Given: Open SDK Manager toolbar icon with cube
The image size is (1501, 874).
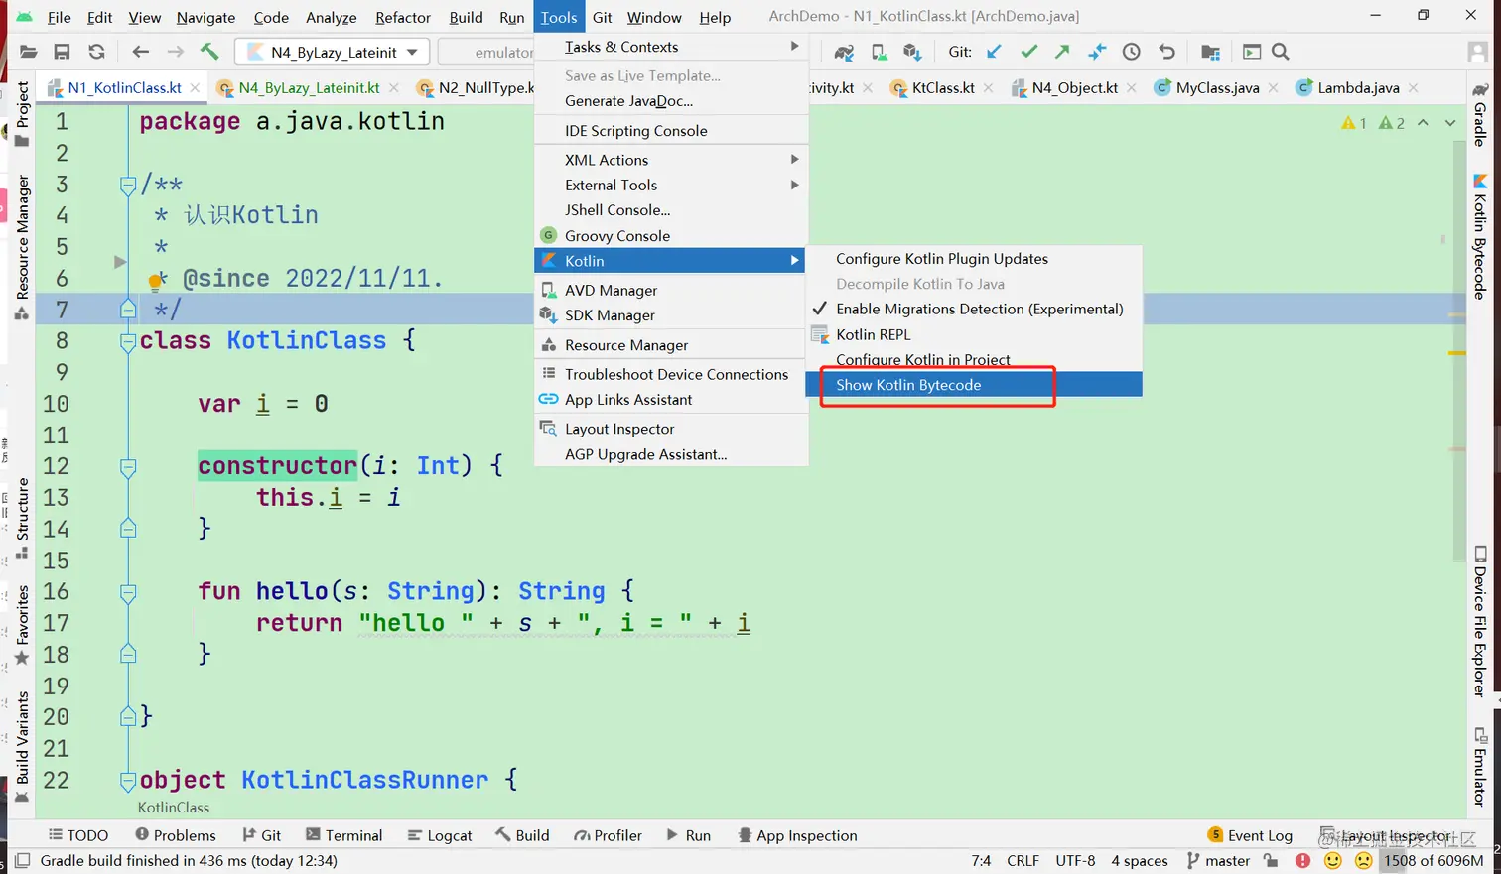Looking at the screenshot, I should 912,52.
